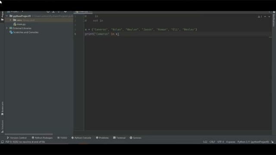Image resolution: width=276 pixels, height=155 pixels.
Task: Click the PEP 8 warning message
Action: click(x=25, y=142)
